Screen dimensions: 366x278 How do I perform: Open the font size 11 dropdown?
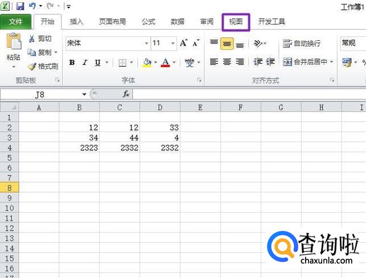pyautogui.click(x=172, y=43)
